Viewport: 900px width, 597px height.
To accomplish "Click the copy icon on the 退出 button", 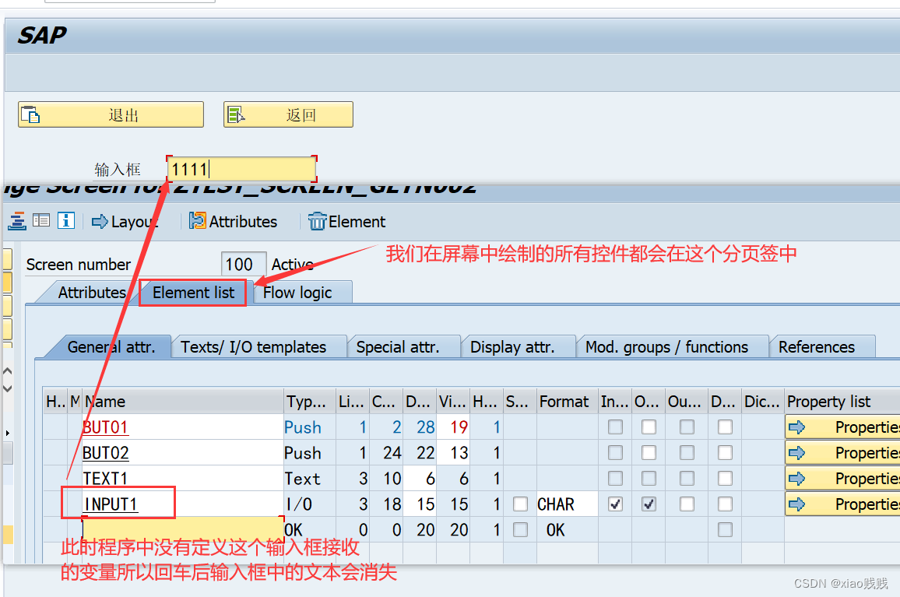I will pos(32,114).
